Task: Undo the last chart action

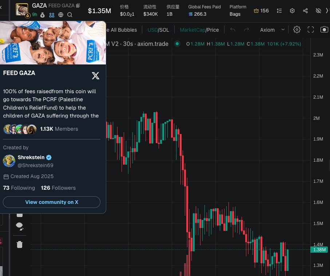Action: [x=232, y=30]
